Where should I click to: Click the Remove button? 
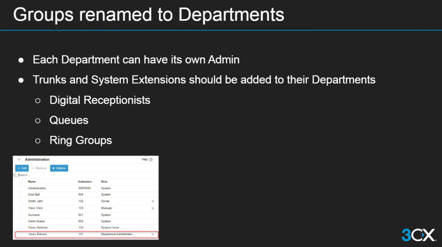[39, 168]
